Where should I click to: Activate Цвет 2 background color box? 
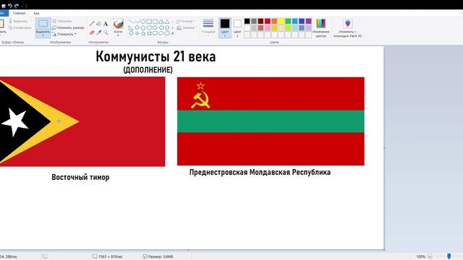pos(237,27)
